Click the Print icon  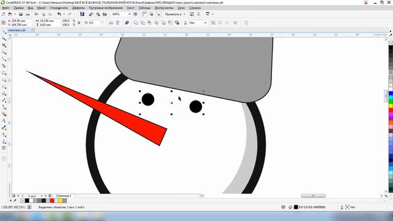(x=28, y=14)
